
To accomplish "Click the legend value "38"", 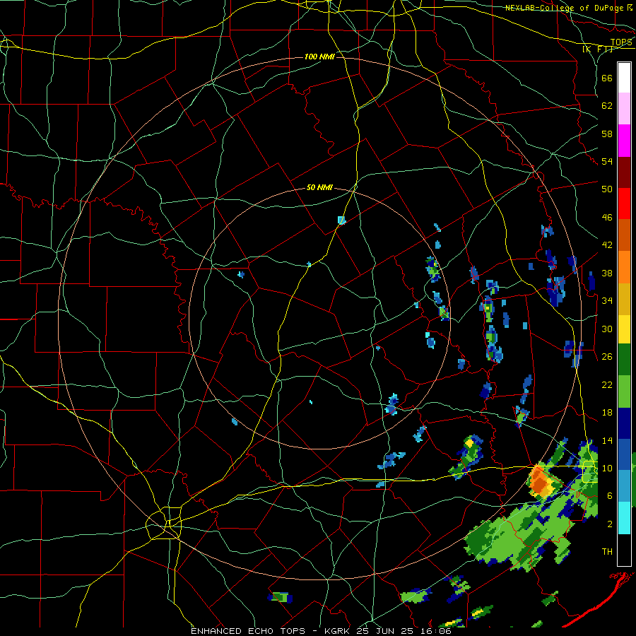I will click(x=607, y=273).
